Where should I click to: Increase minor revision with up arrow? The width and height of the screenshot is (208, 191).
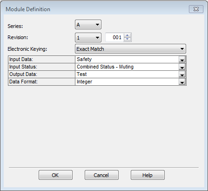(x=127, y=35)
